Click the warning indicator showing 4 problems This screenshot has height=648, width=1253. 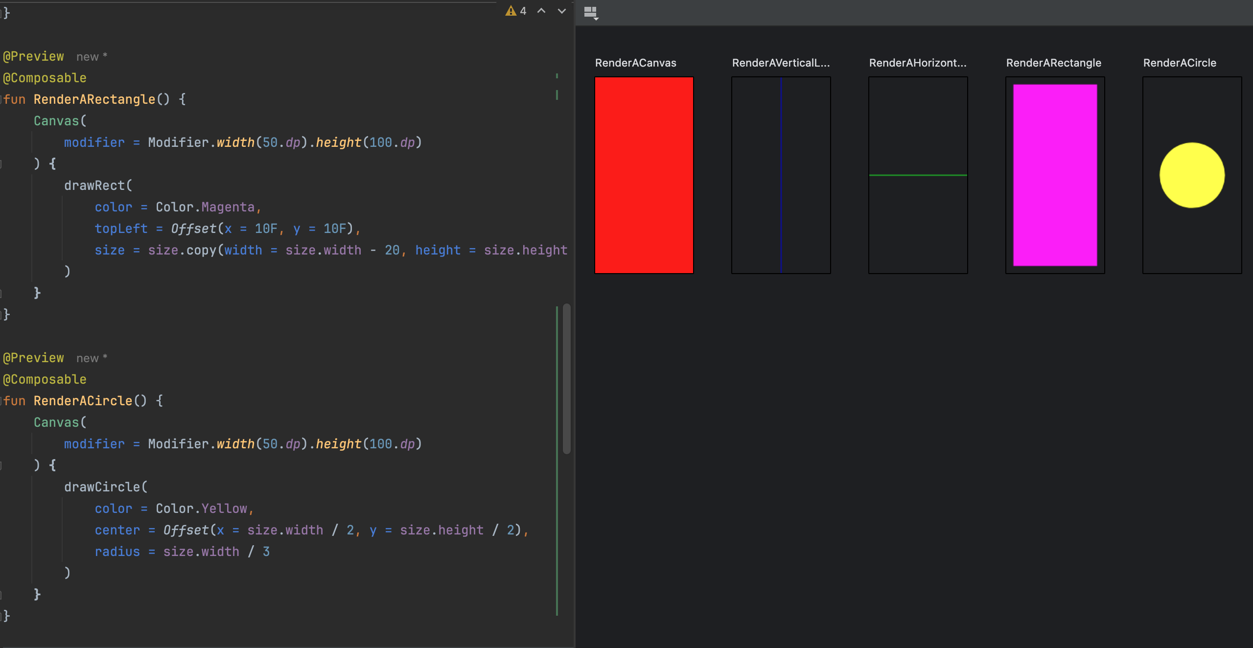(x=516, y=11)
